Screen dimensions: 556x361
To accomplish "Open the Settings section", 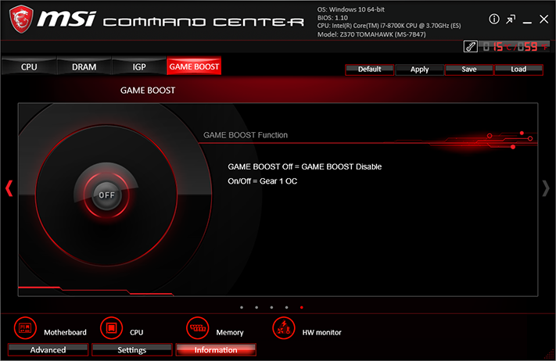I will [x=132, y=349].
